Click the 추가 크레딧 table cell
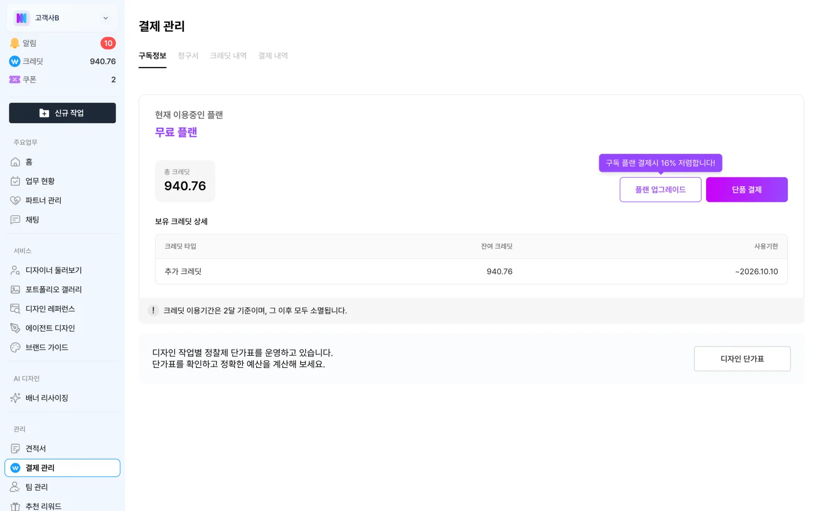The image size is (818, 511). [x=183, y=272]
